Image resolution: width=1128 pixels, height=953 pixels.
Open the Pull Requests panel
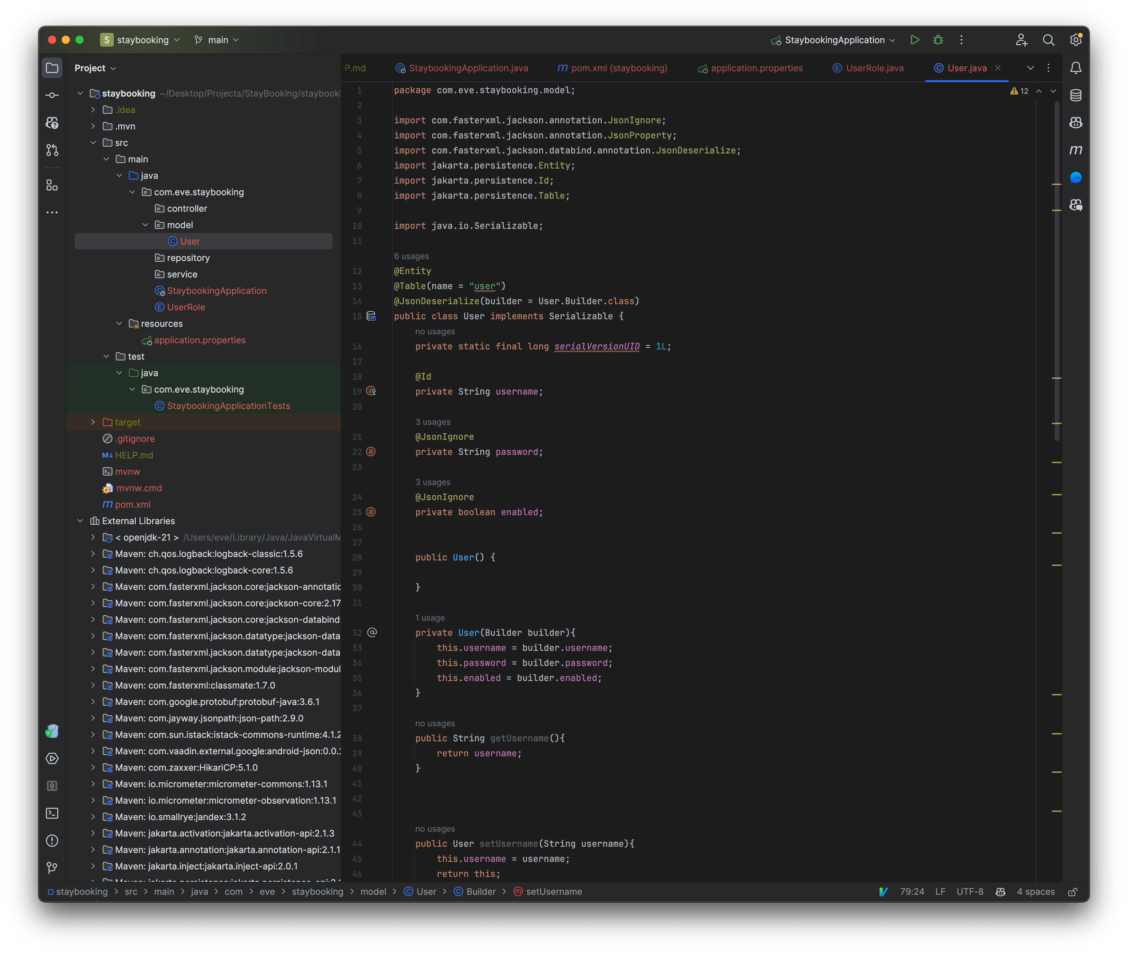[x=52, y=150]
